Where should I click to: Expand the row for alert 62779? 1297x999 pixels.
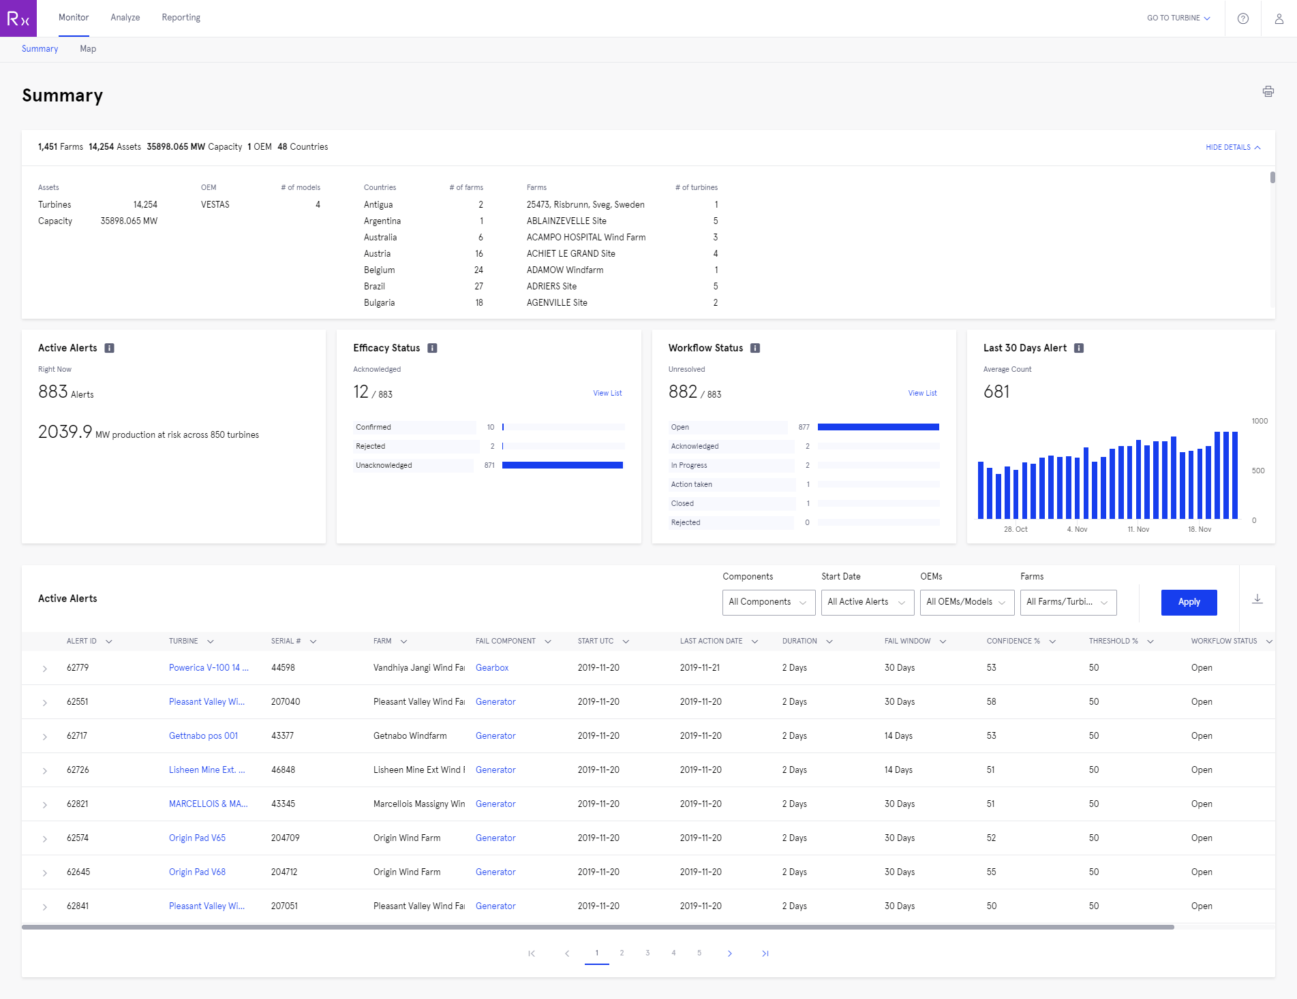45,667
